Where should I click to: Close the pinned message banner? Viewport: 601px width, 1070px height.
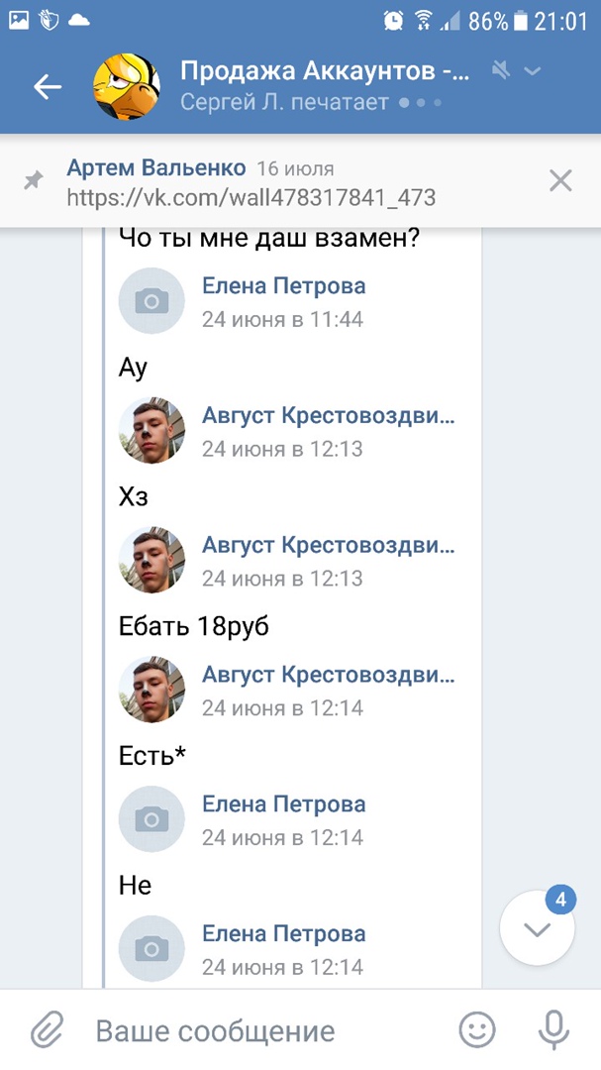560,180
